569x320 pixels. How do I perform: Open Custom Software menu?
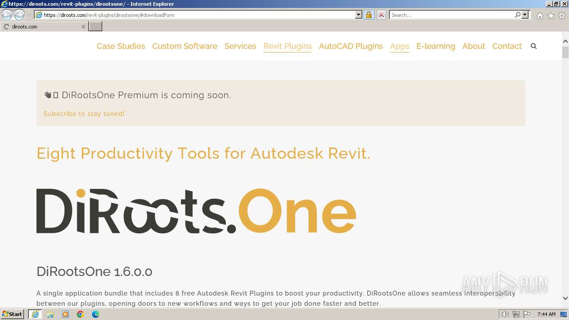(x=184, y=46)
